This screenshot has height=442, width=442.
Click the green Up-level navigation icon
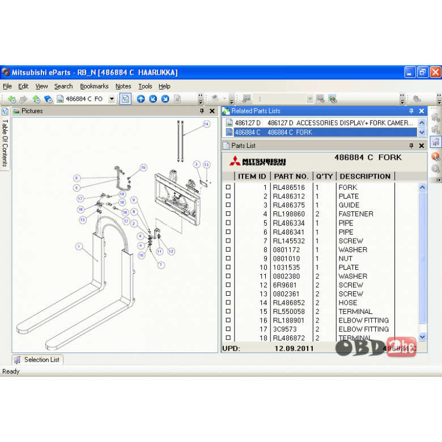click(x=36, y=99)
